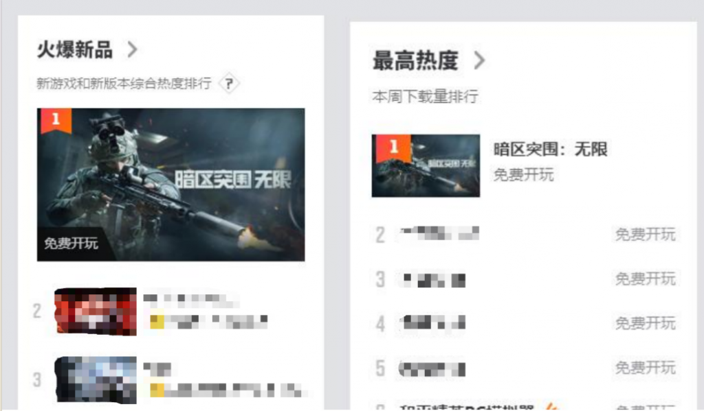Viewport: 704px width, 411px height.
Task: Click the question mark help icon beside 热度排行
Action: [229, 83]
